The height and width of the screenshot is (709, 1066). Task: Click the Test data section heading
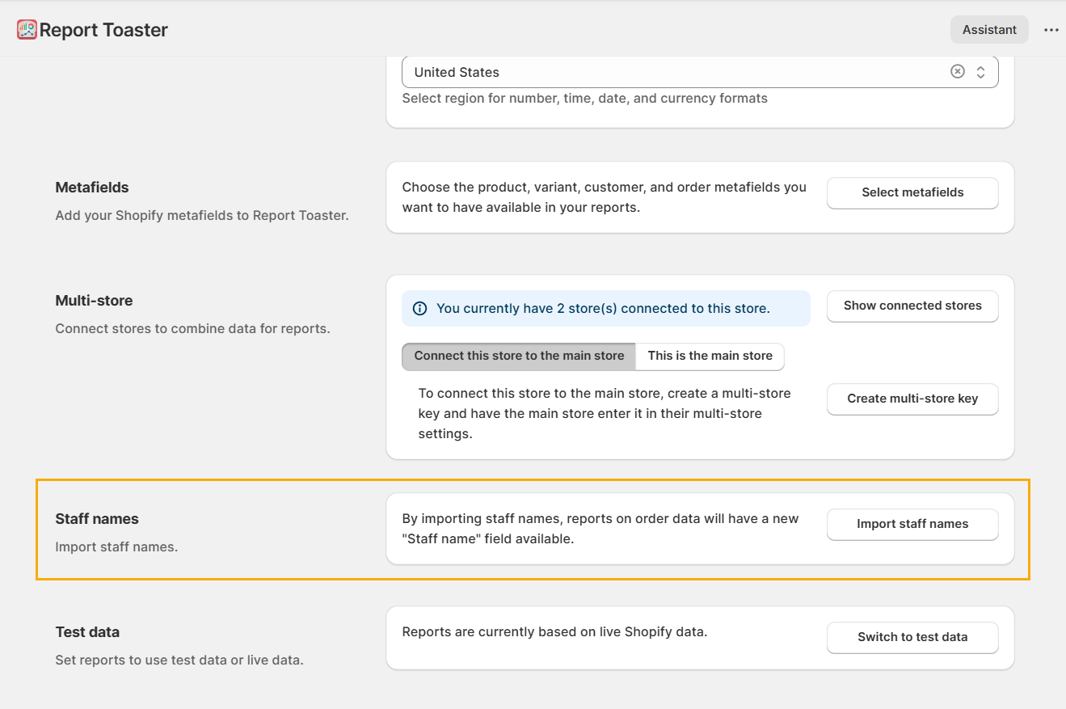pos(87,632)
